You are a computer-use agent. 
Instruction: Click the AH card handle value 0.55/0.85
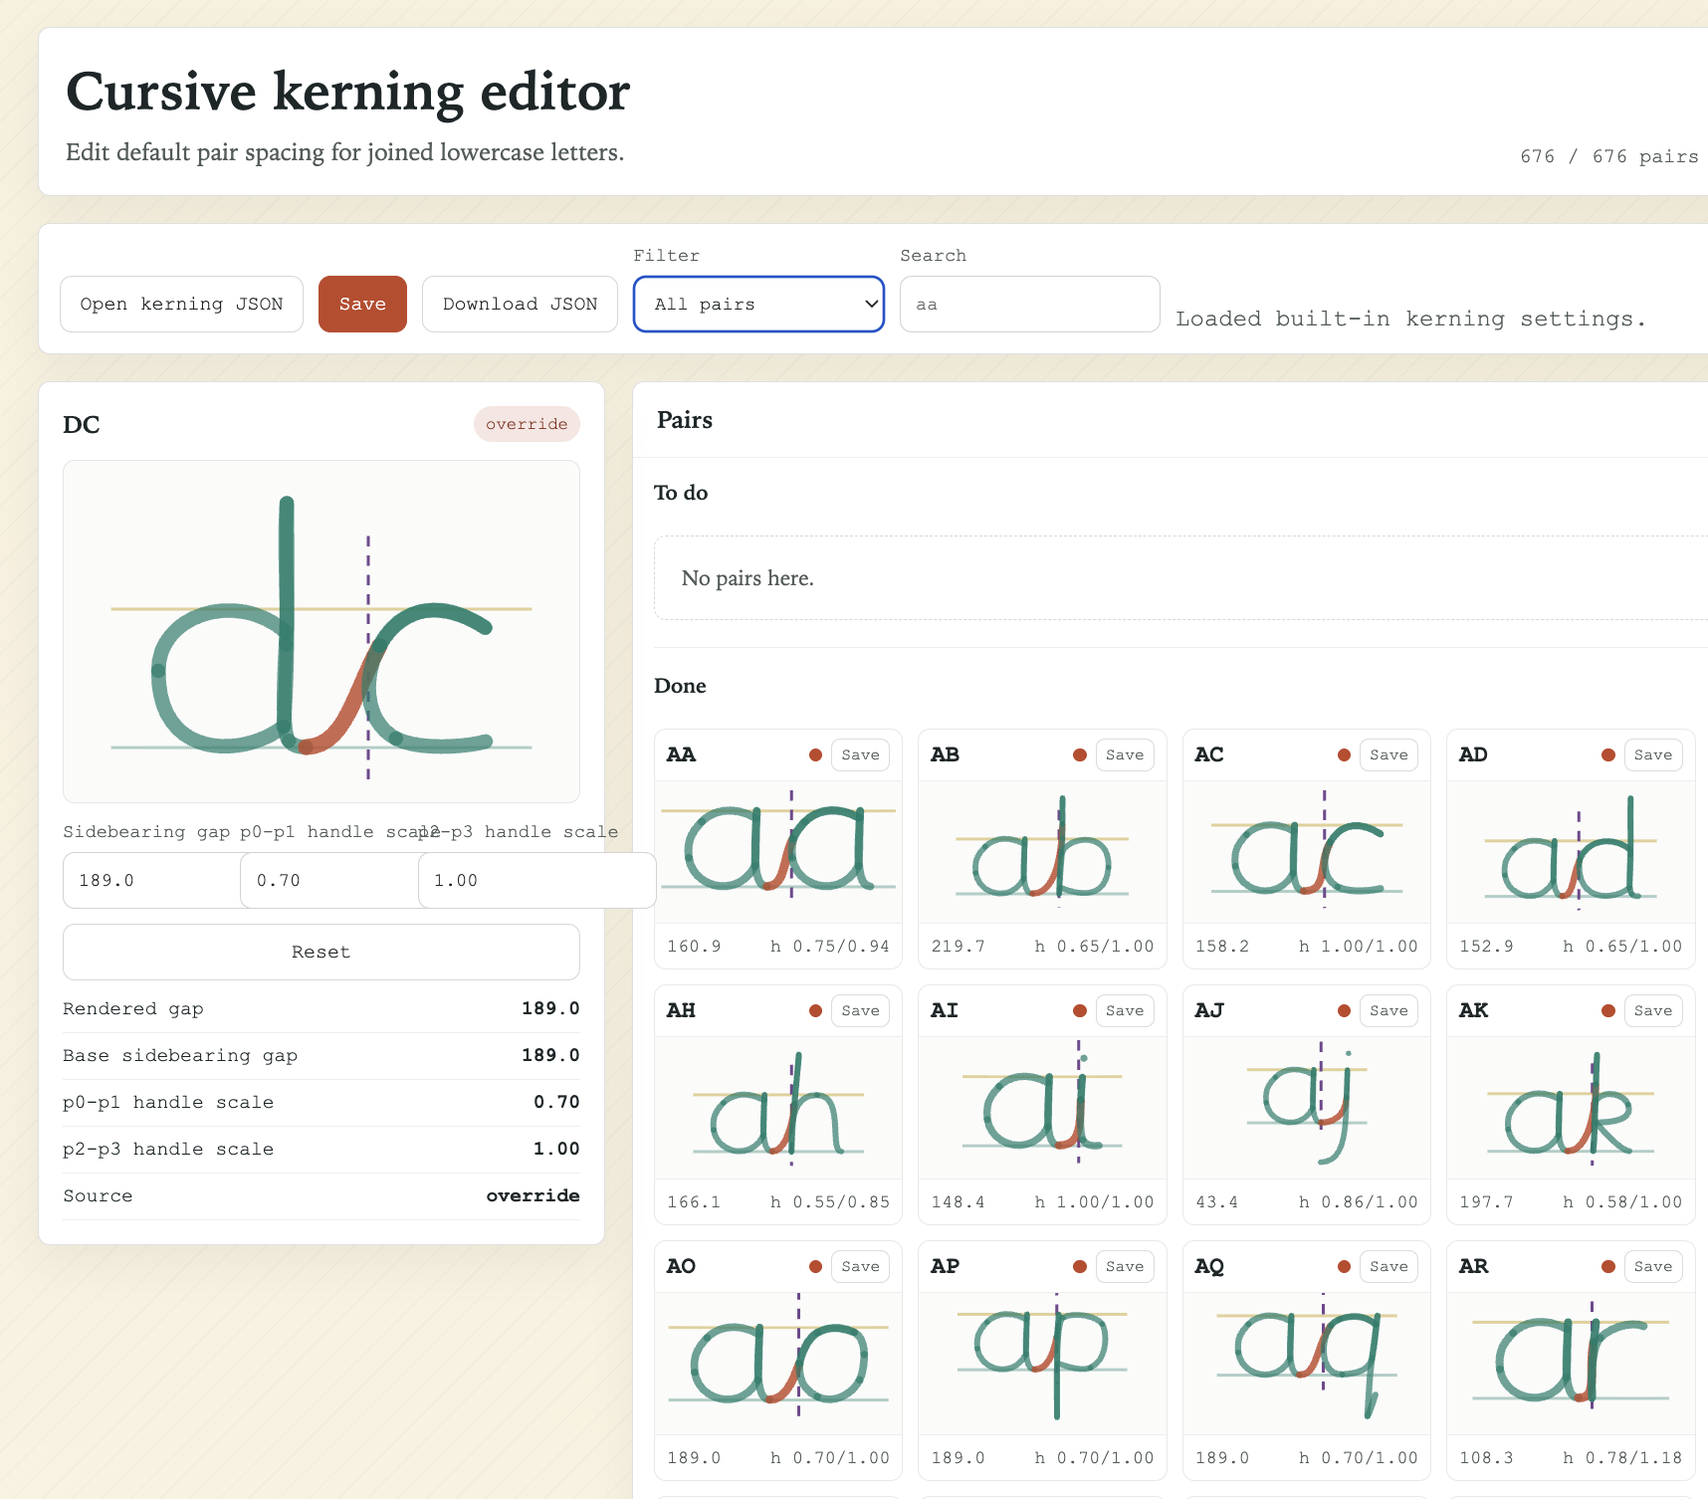click(830, 1202)
